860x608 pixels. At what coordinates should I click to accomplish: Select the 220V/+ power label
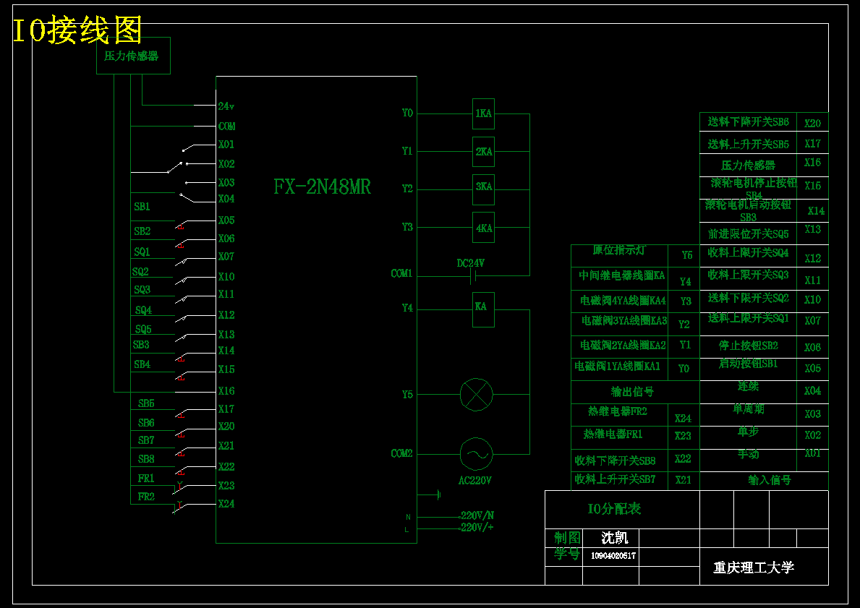[x=477, y=527]
